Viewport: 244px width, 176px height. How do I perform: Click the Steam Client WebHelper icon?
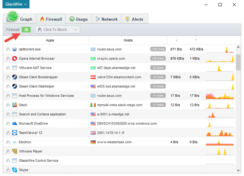(14, 86)
